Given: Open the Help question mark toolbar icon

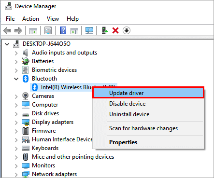Looking at the screenshot, I should tap(63, 30).
